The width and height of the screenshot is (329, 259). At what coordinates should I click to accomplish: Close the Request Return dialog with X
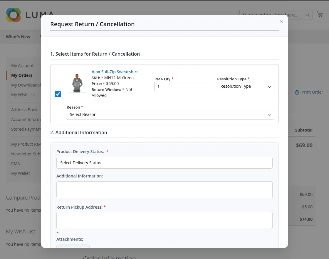point(281,21)
